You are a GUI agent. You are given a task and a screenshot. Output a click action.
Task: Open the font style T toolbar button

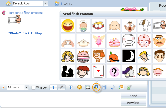click(71, 88)
